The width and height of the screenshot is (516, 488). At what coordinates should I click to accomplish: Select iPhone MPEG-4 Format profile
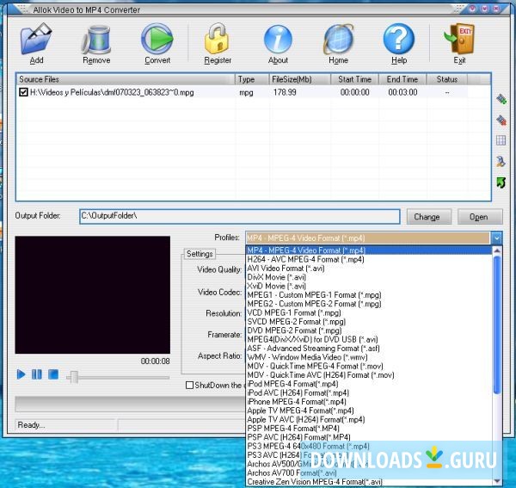[370, 402]
